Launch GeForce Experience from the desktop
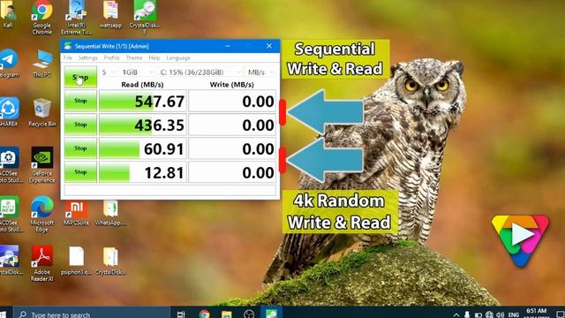This screenshot has height=318, width=565. click(x=42, y=165)
